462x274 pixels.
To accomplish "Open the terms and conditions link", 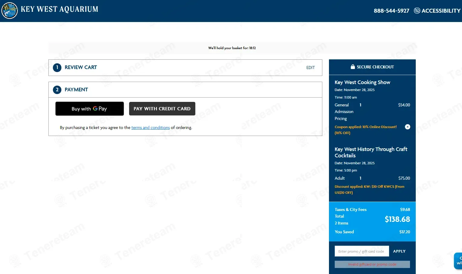I will point(151,128).
